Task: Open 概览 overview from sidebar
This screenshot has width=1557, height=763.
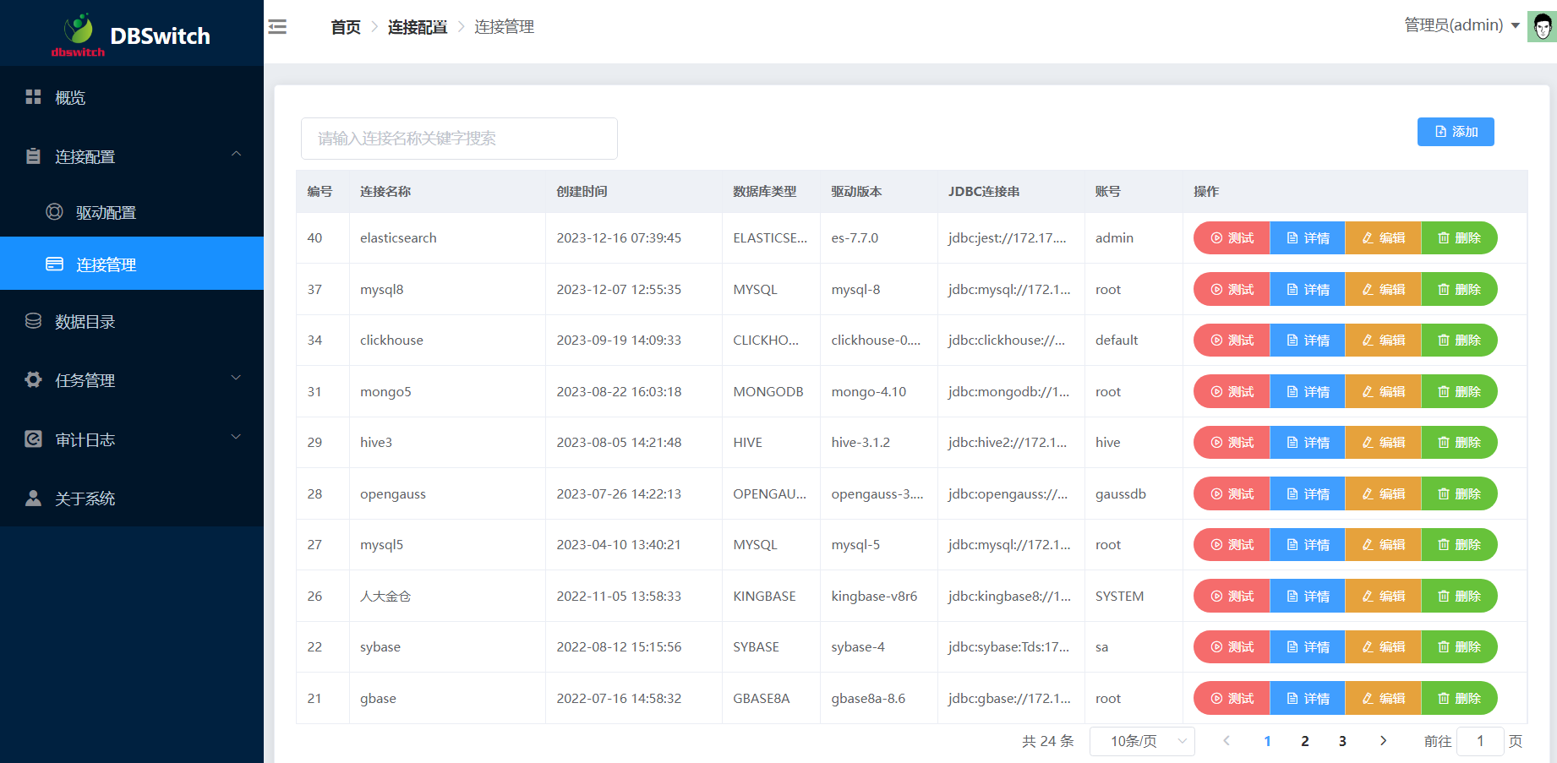Action: [x=70, y=98]
